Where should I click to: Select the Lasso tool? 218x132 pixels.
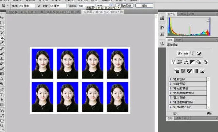coord(2,28)
